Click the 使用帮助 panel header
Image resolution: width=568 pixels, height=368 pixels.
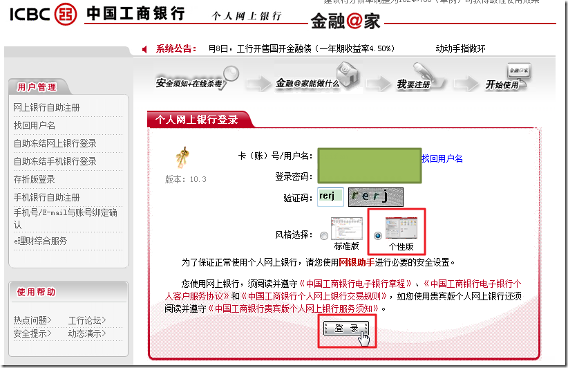coord(36,292)
